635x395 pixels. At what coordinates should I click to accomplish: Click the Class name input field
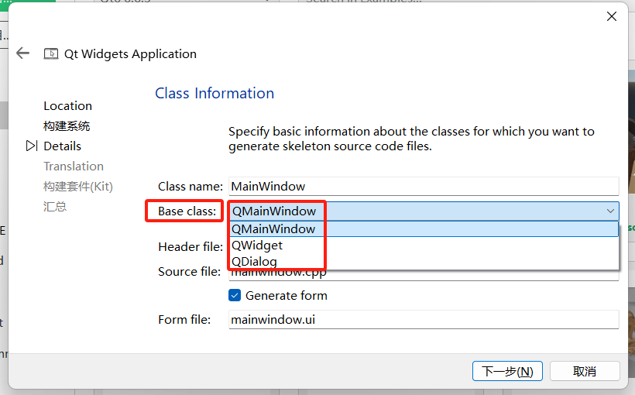[x=424, y=187]
